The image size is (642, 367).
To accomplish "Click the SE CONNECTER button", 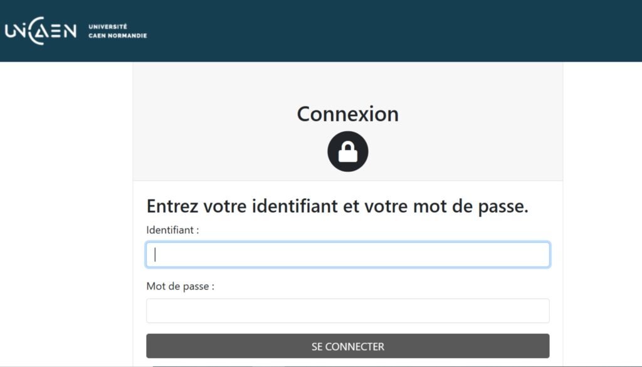I will click(x=347, y=346).
